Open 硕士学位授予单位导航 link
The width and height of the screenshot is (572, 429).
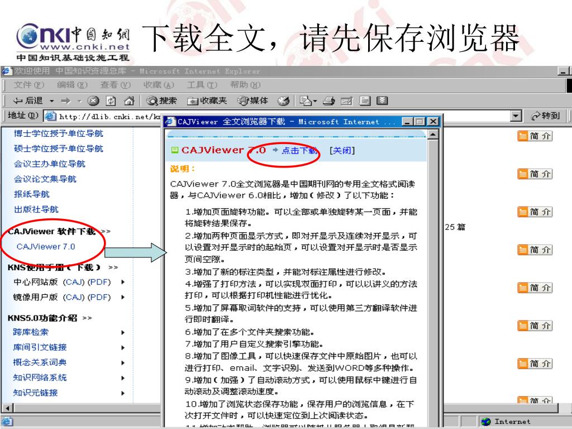(x=58, y=149)
